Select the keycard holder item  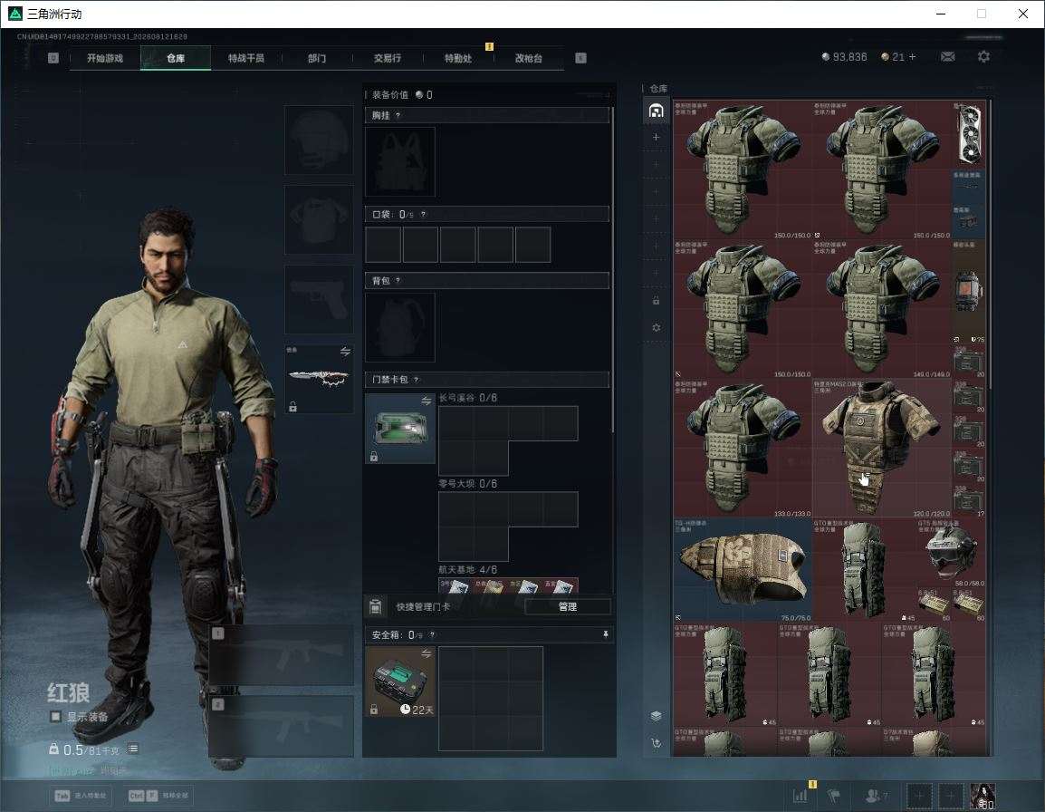tap(400, 429)
